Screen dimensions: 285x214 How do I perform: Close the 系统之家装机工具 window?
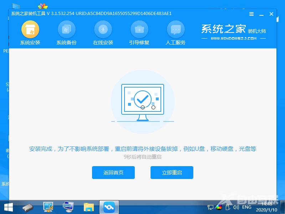(x=271, y=14)
